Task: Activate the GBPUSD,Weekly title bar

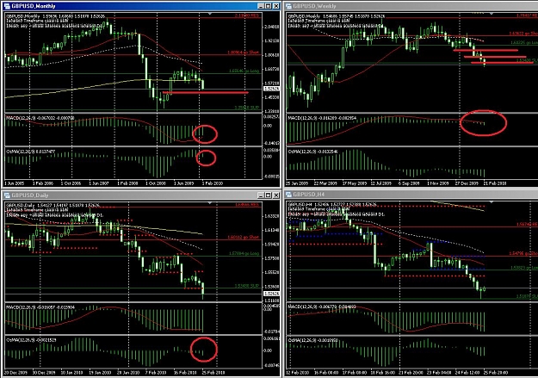Action: pyautogui.click(x=411, y=6)
